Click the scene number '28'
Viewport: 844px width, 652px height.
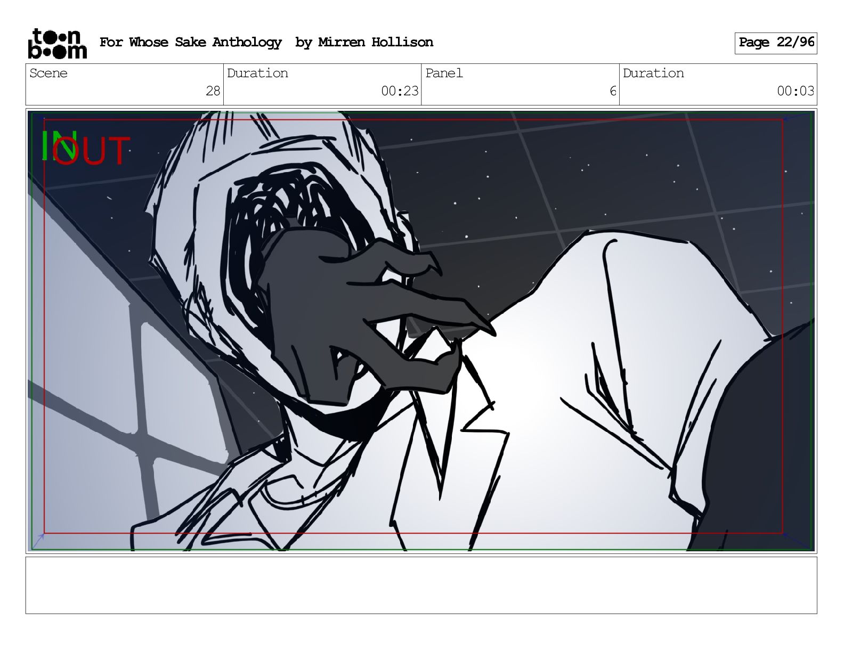click(213, 91)
